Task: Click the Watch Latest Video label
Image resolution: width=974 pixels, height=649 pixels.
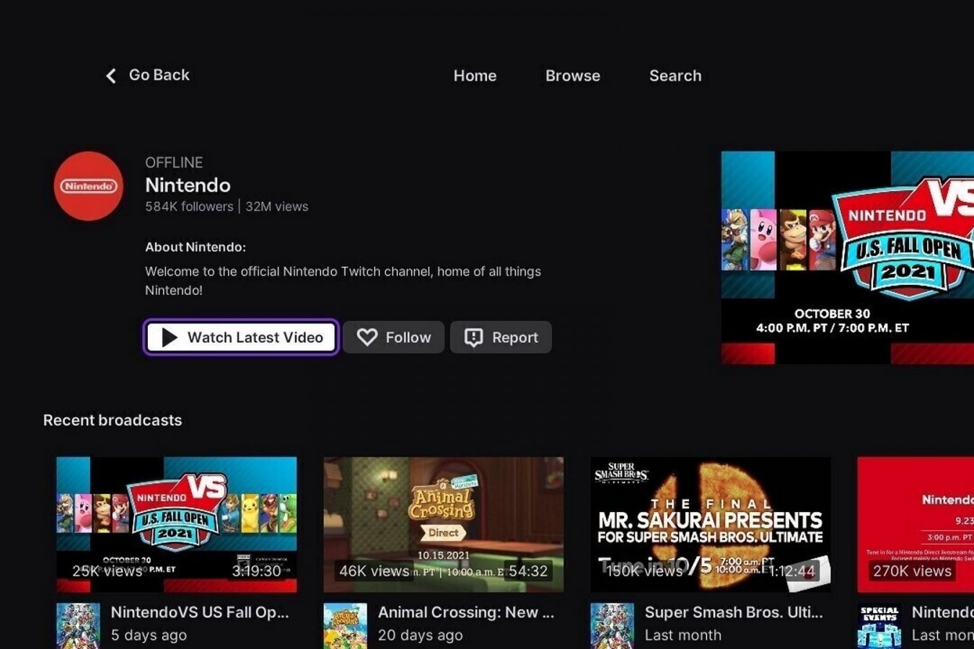Action: pyautogui.click(x=255, y=337)
